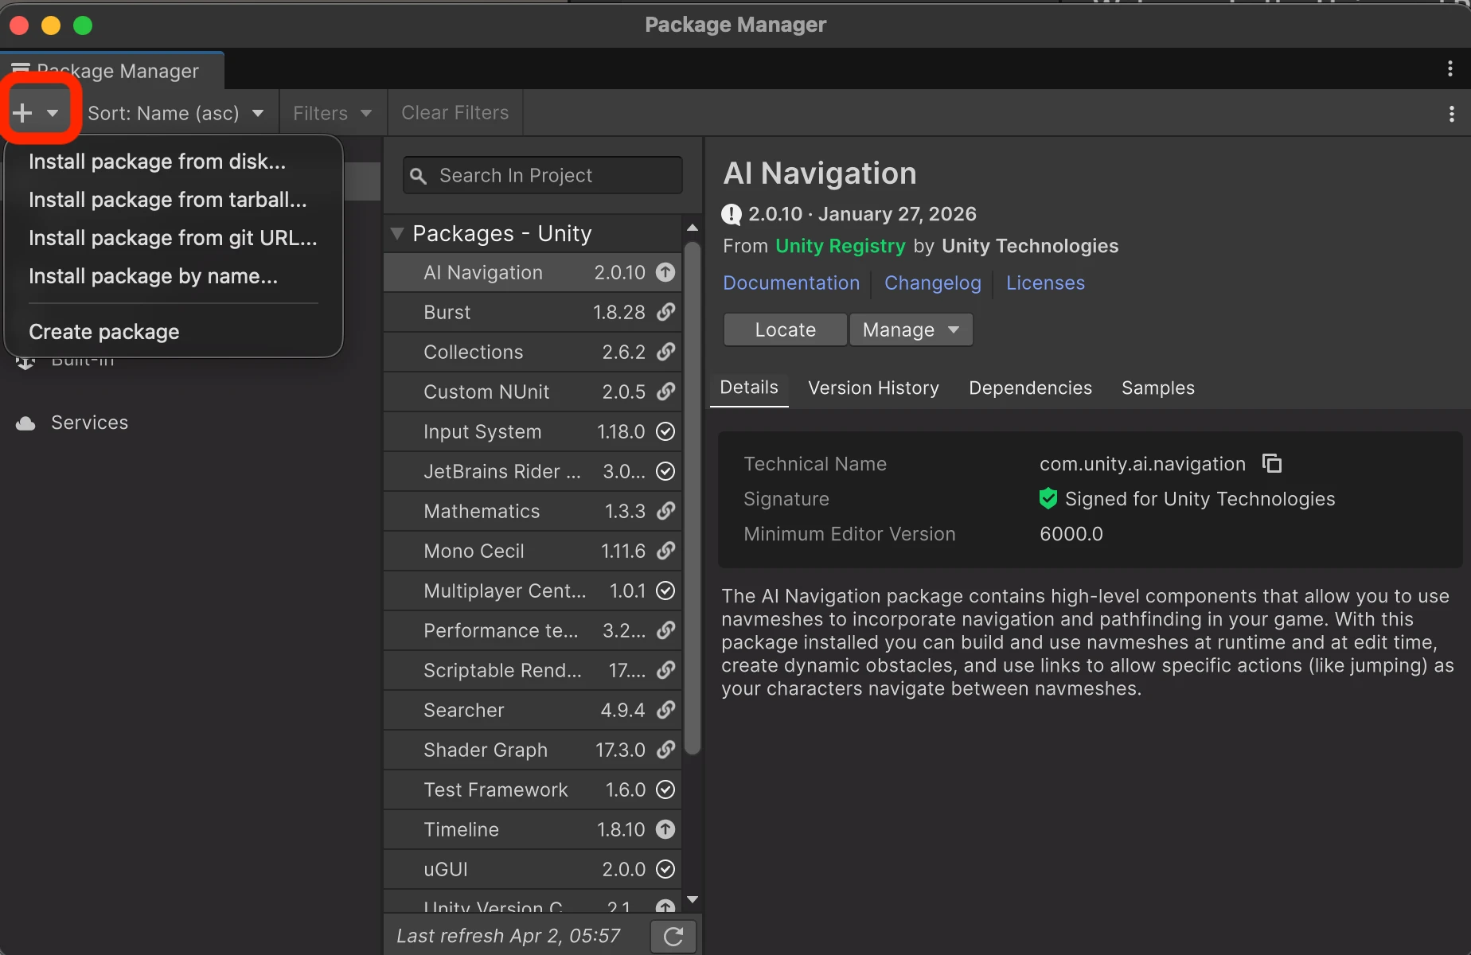Screen dimensions: 1471x955
Task: Open the Sort: Name (asc) dropdown
Action: tap(176, 113)
